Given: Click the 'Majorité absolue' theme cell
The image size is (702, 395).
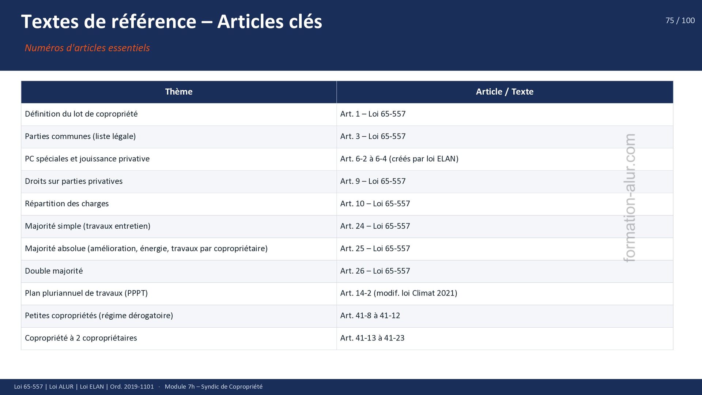Looking at the screenshot, I should (x=146, y=249).
